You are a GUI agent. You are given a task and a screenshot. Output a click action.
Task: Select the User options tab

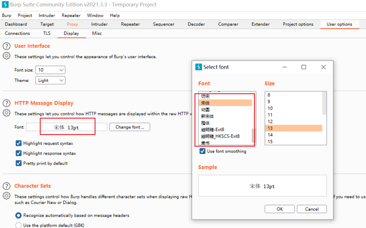339,24
